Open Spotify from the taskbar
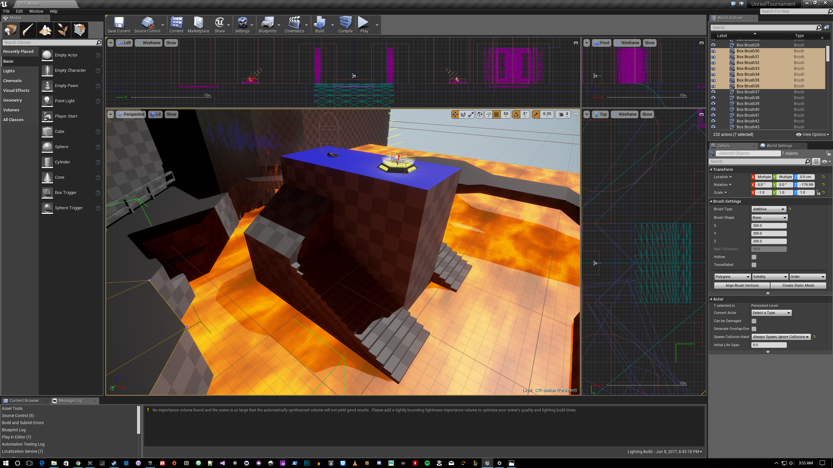This screenshot has width=833, height=468. 427,463
